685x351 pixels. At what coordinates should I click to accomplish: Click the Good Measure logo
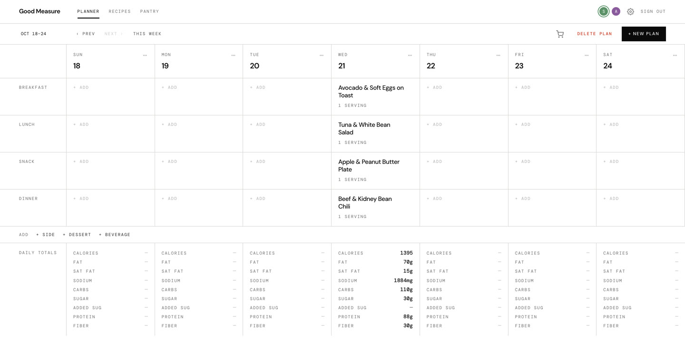click(39, 11)
